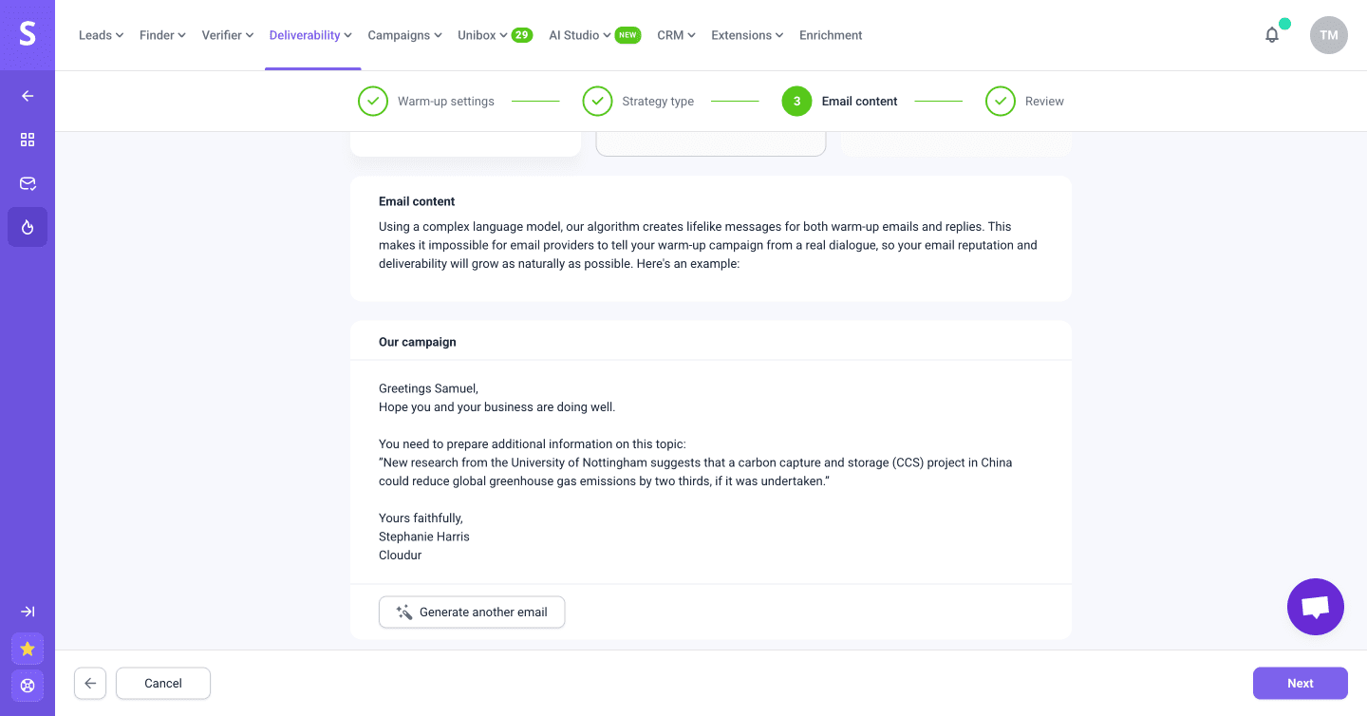Open the Deliverability menu

pyautogui.click(x=310, y=35)
